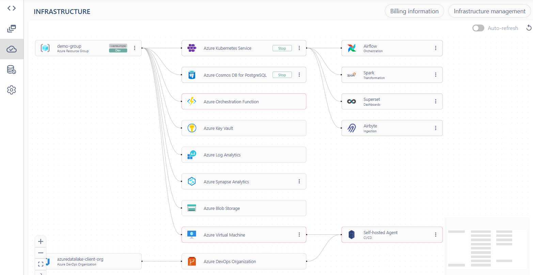Click the Auto-refresh label text
Image resolution: width=533 pixels, height=275 pixels.
(503, 28)
